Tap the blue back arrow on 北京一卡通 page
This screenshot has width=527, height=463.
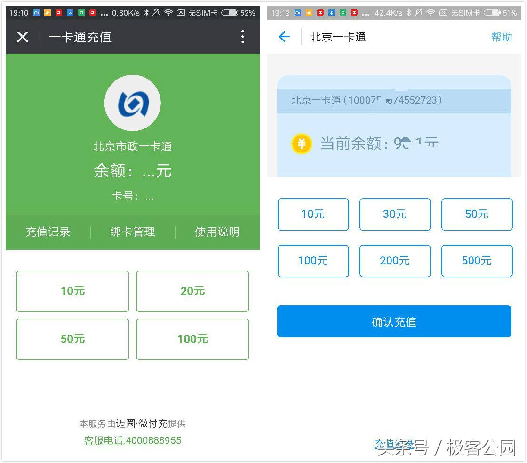(284, 37)
